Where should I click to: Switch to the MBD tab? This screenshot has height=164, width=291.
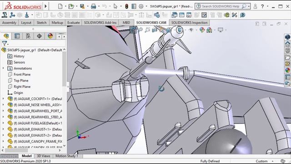pos(126,23)
